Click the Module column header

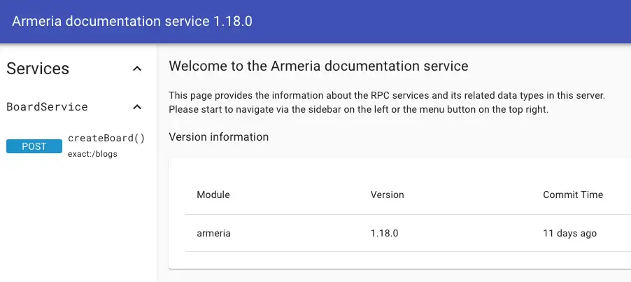[213, 195]
